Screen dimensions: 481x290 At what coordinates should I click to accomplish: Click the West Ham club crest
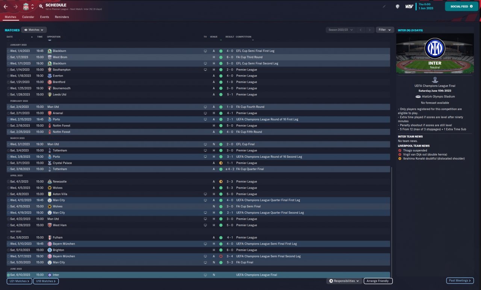pos(50,225)
